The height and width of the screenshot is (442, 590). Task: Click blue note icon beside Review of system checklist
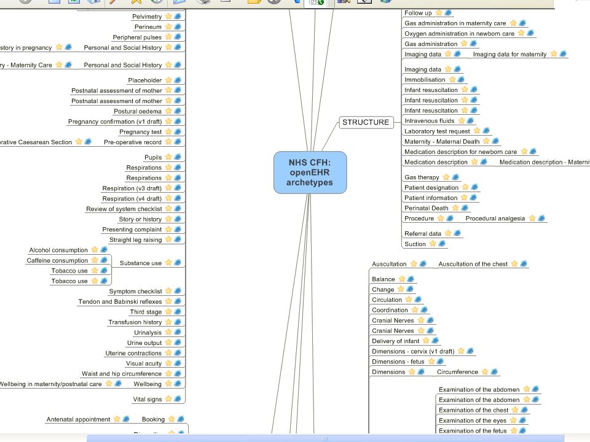(x=178, y=209)
